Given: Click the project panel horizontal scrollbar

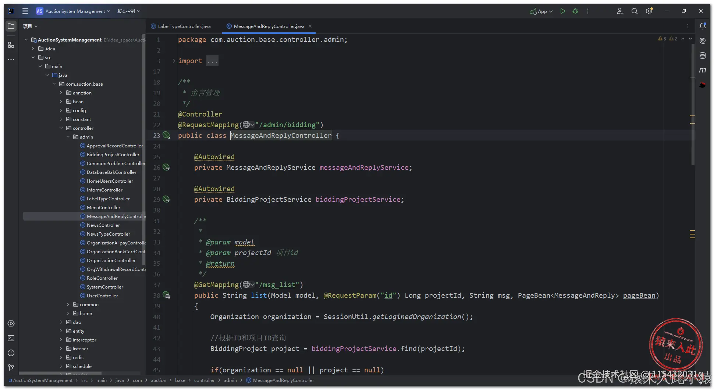Looking at the screenshot, I should click(60, 373).
